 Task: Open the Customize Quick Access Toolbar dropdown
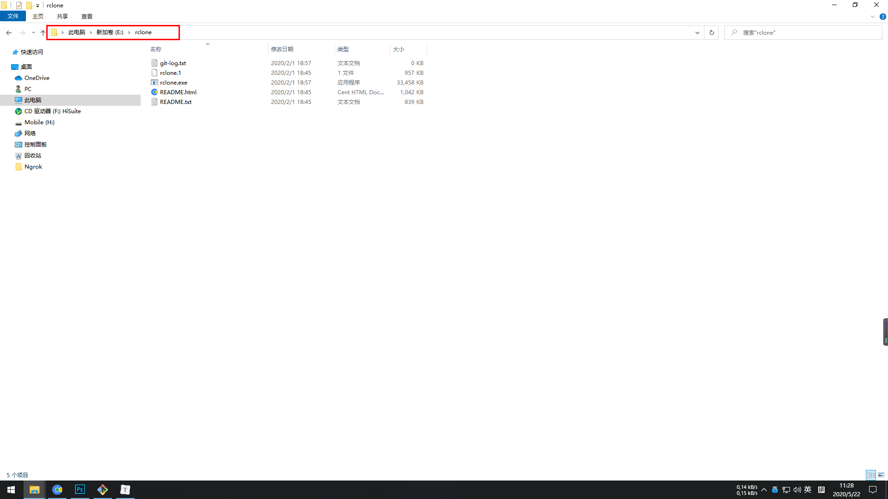tap(37, 6)
